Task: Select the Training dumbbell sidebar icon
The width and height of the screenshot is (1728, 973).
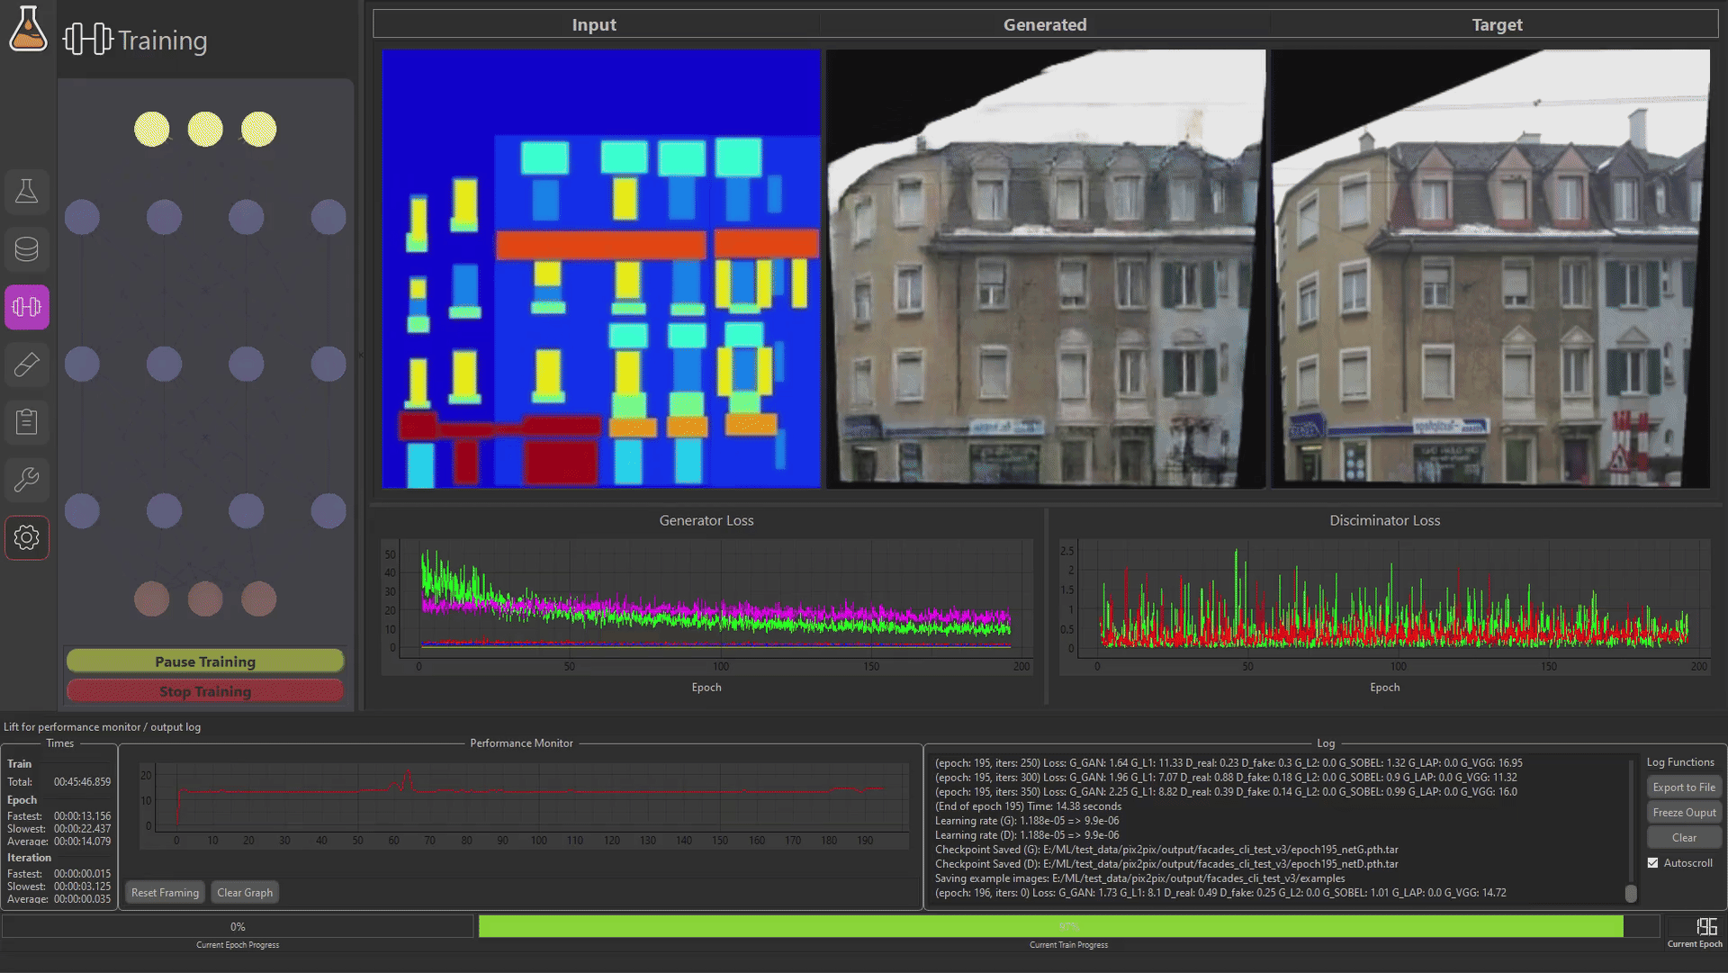Action: point(26,307)
